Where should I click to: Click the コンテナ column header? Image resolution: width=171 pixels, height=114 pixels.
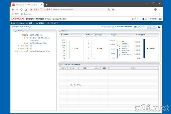[x=73, y=68]
